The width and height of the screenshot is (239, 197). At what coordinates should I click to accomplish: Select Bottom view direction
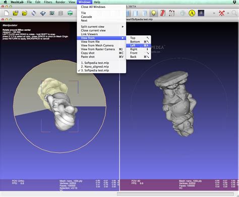click(x=139, y=41)
